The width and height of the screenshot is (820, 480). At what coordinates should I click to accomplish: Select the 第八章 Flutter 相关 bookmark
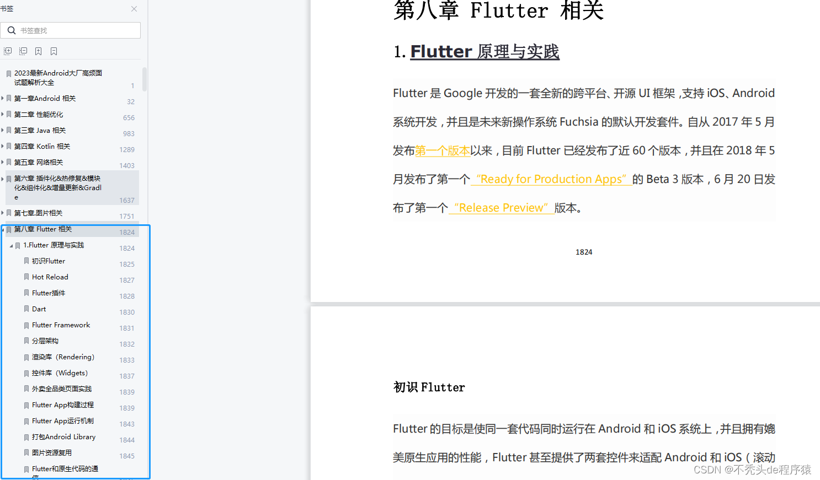coord(43,229)
